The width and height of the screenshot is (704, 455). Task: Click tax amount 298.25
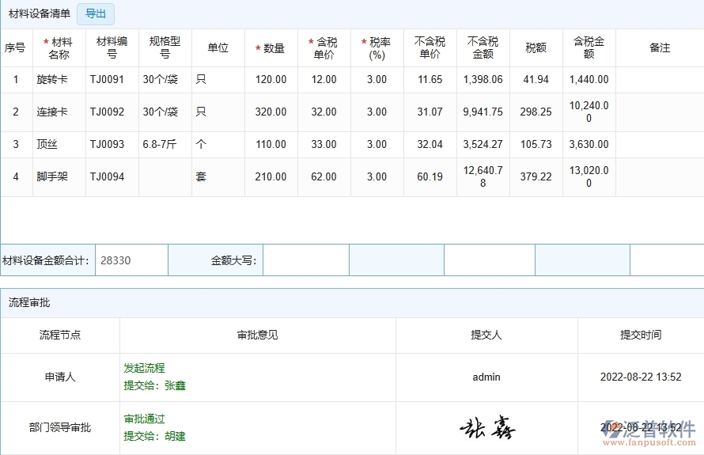536,112
